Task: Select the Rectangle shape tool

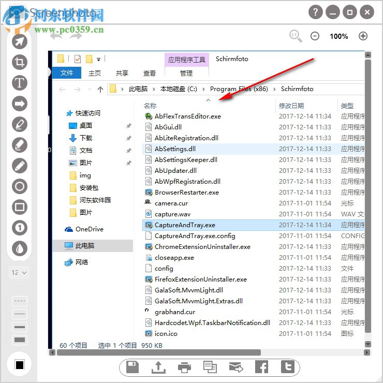Action: [20, 207]
